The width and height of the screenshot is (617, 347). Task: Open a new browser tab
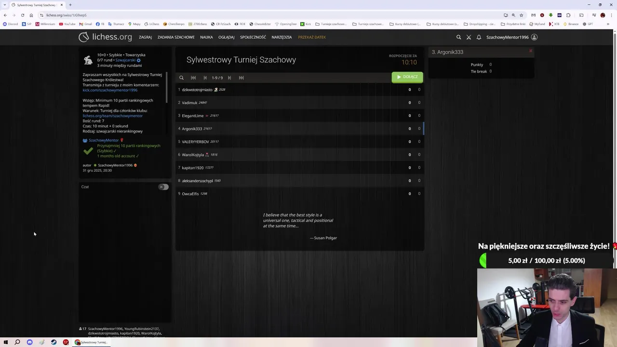pos(70,5)
